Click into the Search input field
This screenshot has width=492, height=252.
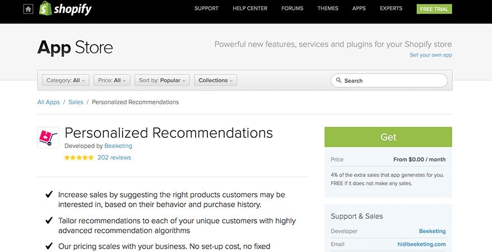(394, 81)
